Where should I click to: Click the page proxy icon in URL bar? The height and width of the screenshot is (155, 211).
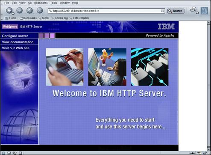point(50,11)
